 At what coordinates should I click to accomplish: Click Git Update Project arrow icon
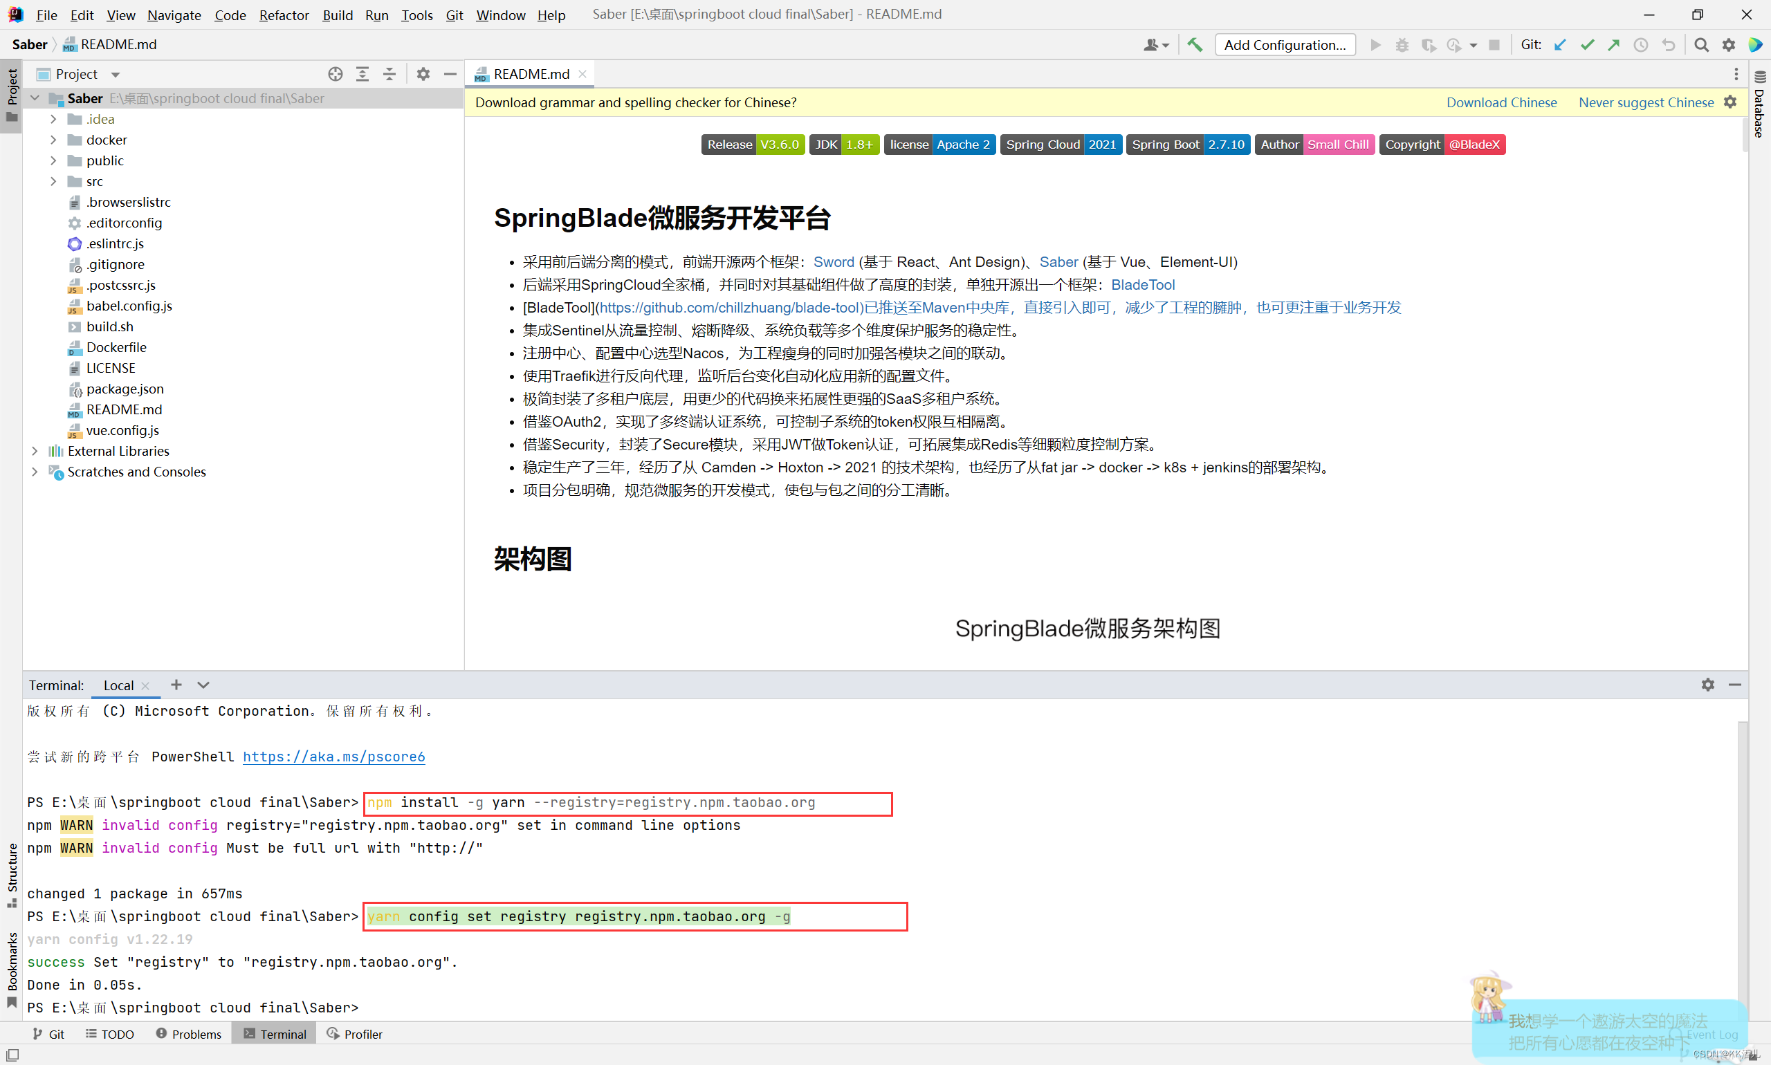[x=1560, y=44]
